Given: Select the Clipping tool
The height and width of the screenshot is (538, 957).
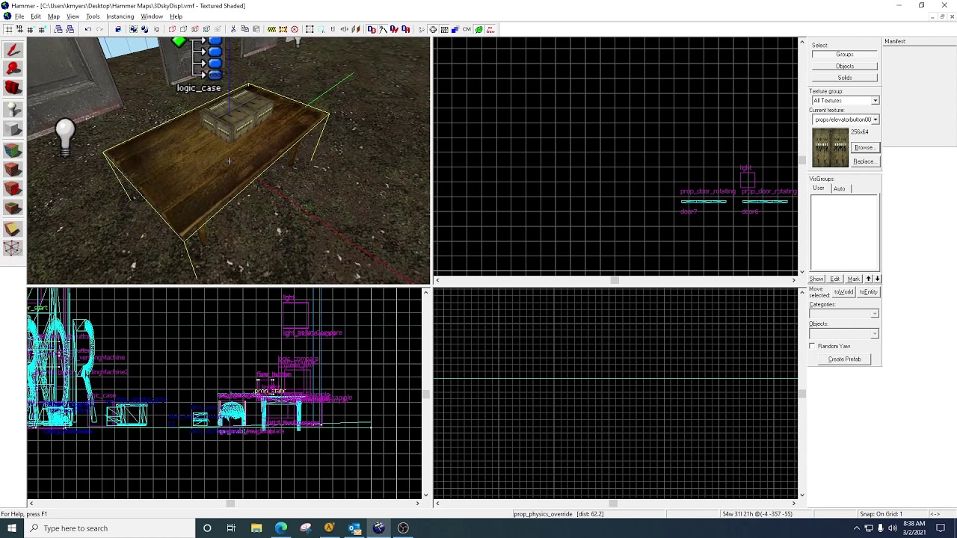Looking at the screenshot, I should [x=13, y=229].
